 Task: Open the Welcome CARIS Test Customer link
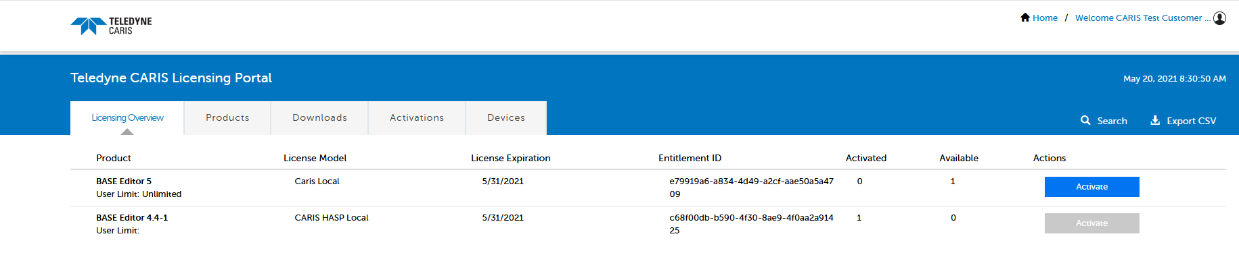pyautogui.click(x=1143, y=18)
